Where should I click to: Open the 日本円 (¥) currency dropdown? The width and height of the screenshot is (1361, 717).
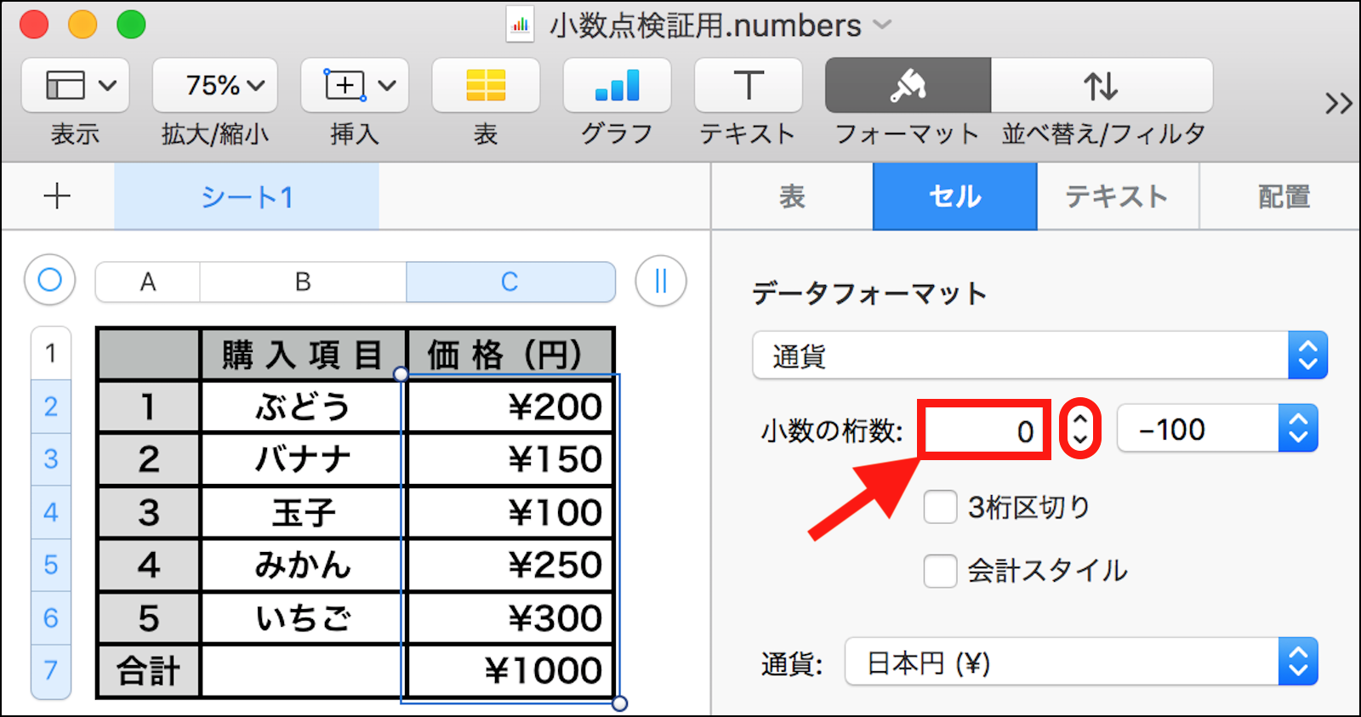[1081, 662]
